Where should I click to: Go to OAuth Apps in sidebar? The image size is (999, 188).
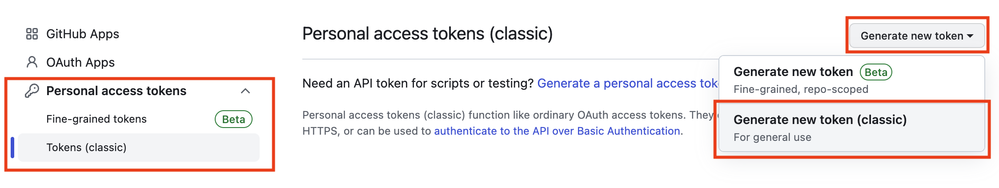coord(80,62)
